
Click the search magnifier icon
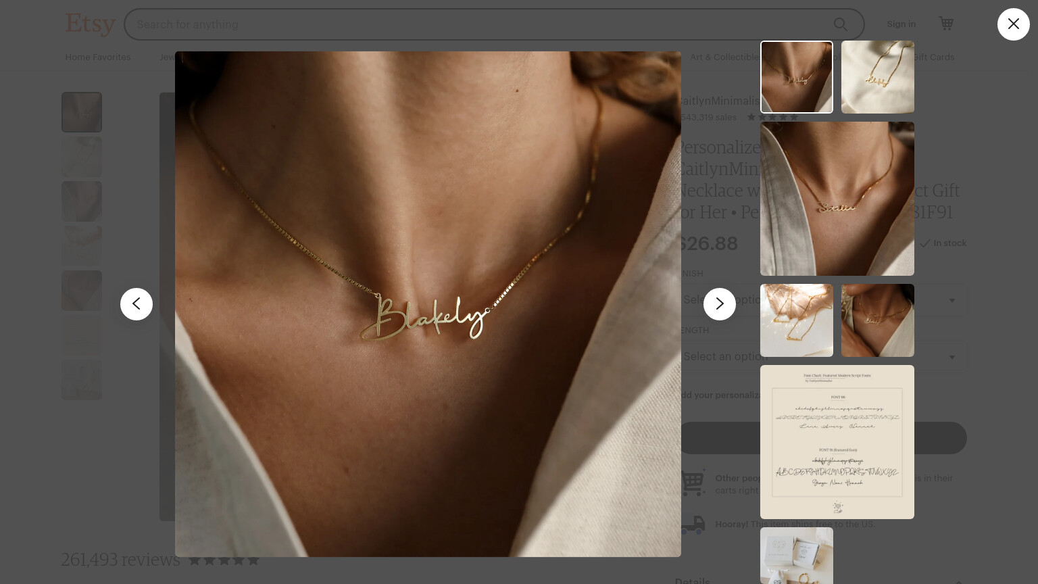click(x=840, y=24)
